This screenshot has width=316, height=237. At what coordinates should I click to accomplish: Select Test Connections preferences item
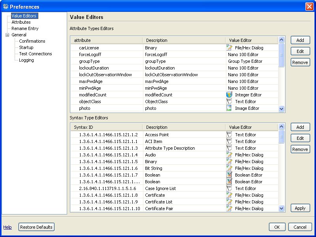36,54
